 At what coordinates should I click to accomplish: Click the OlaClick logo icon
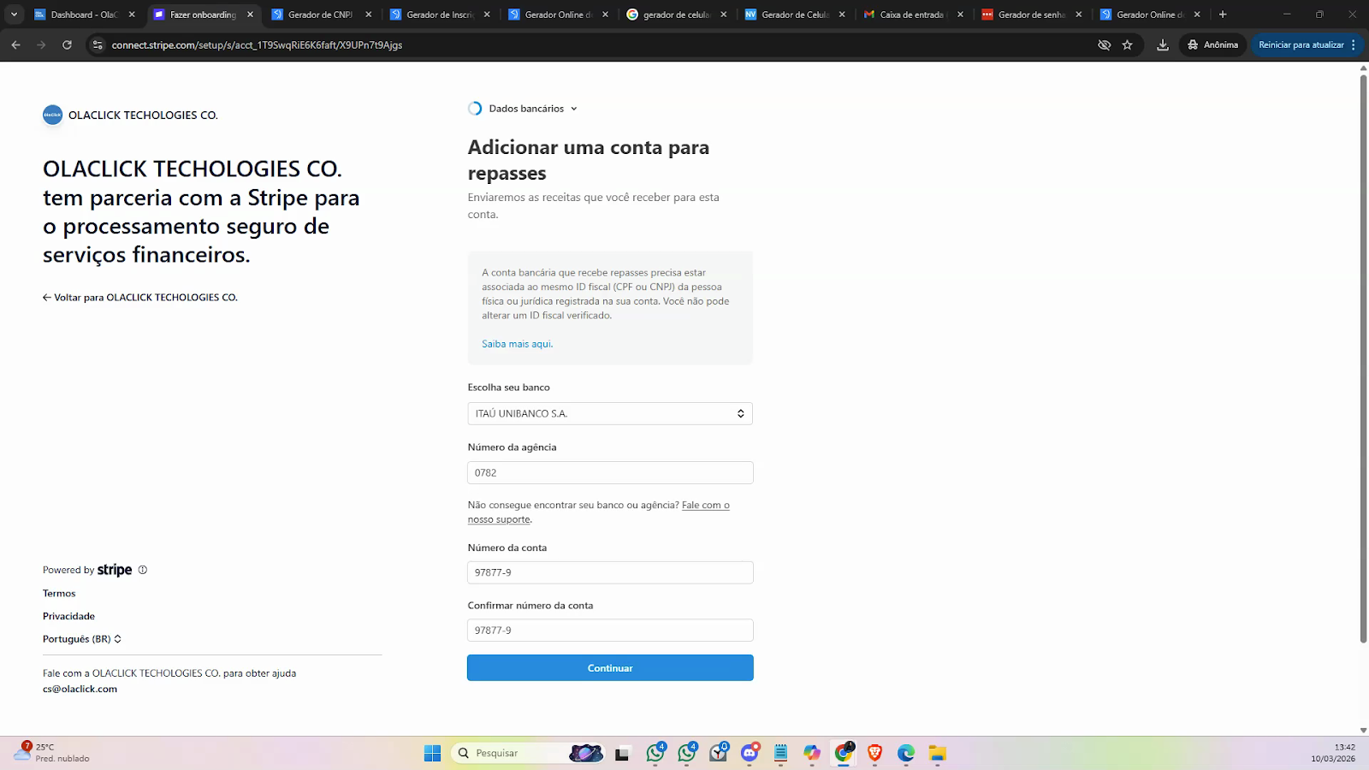point(52,115)
